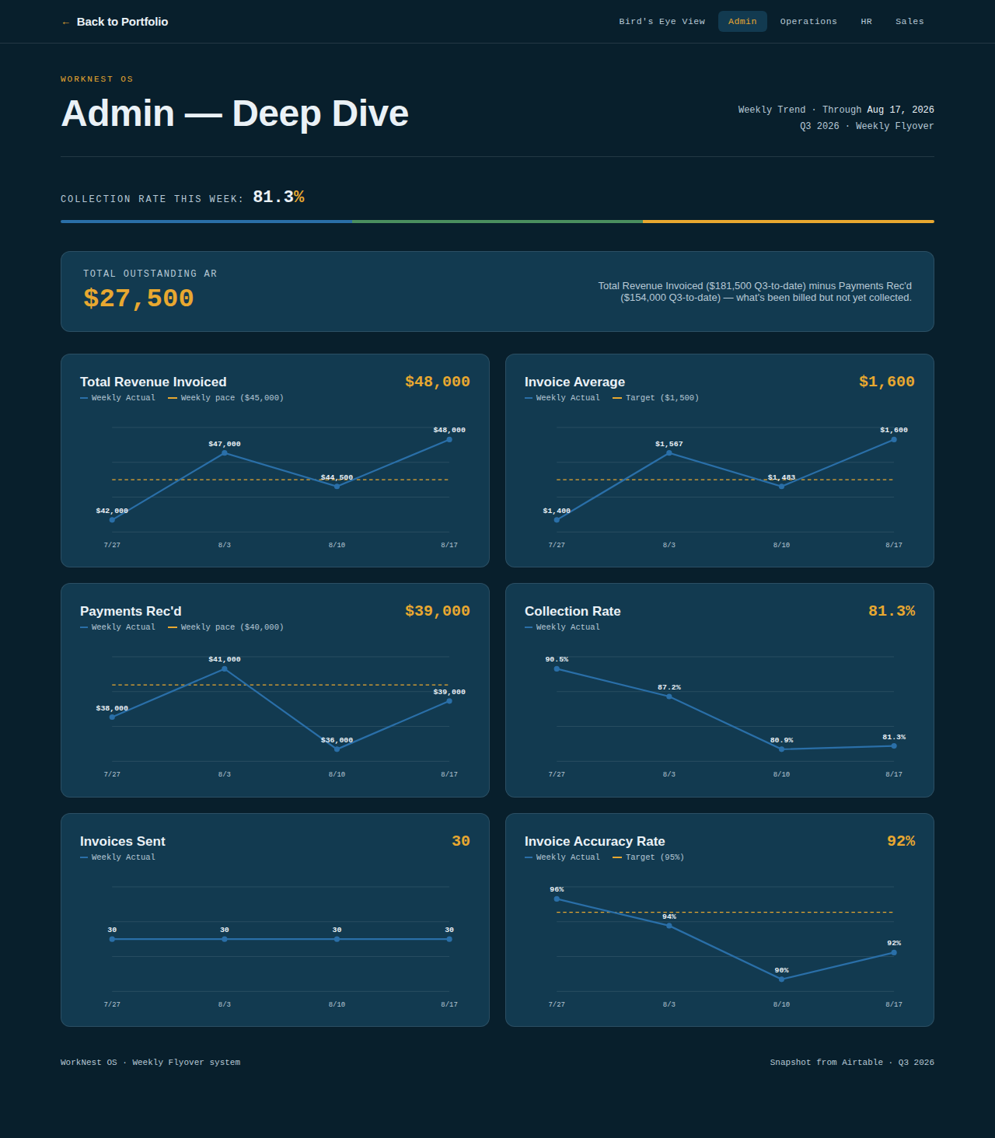Click the Payments Rec'd card title
The width and height of the screenshot is (995, 1138).
click(131, 611)
